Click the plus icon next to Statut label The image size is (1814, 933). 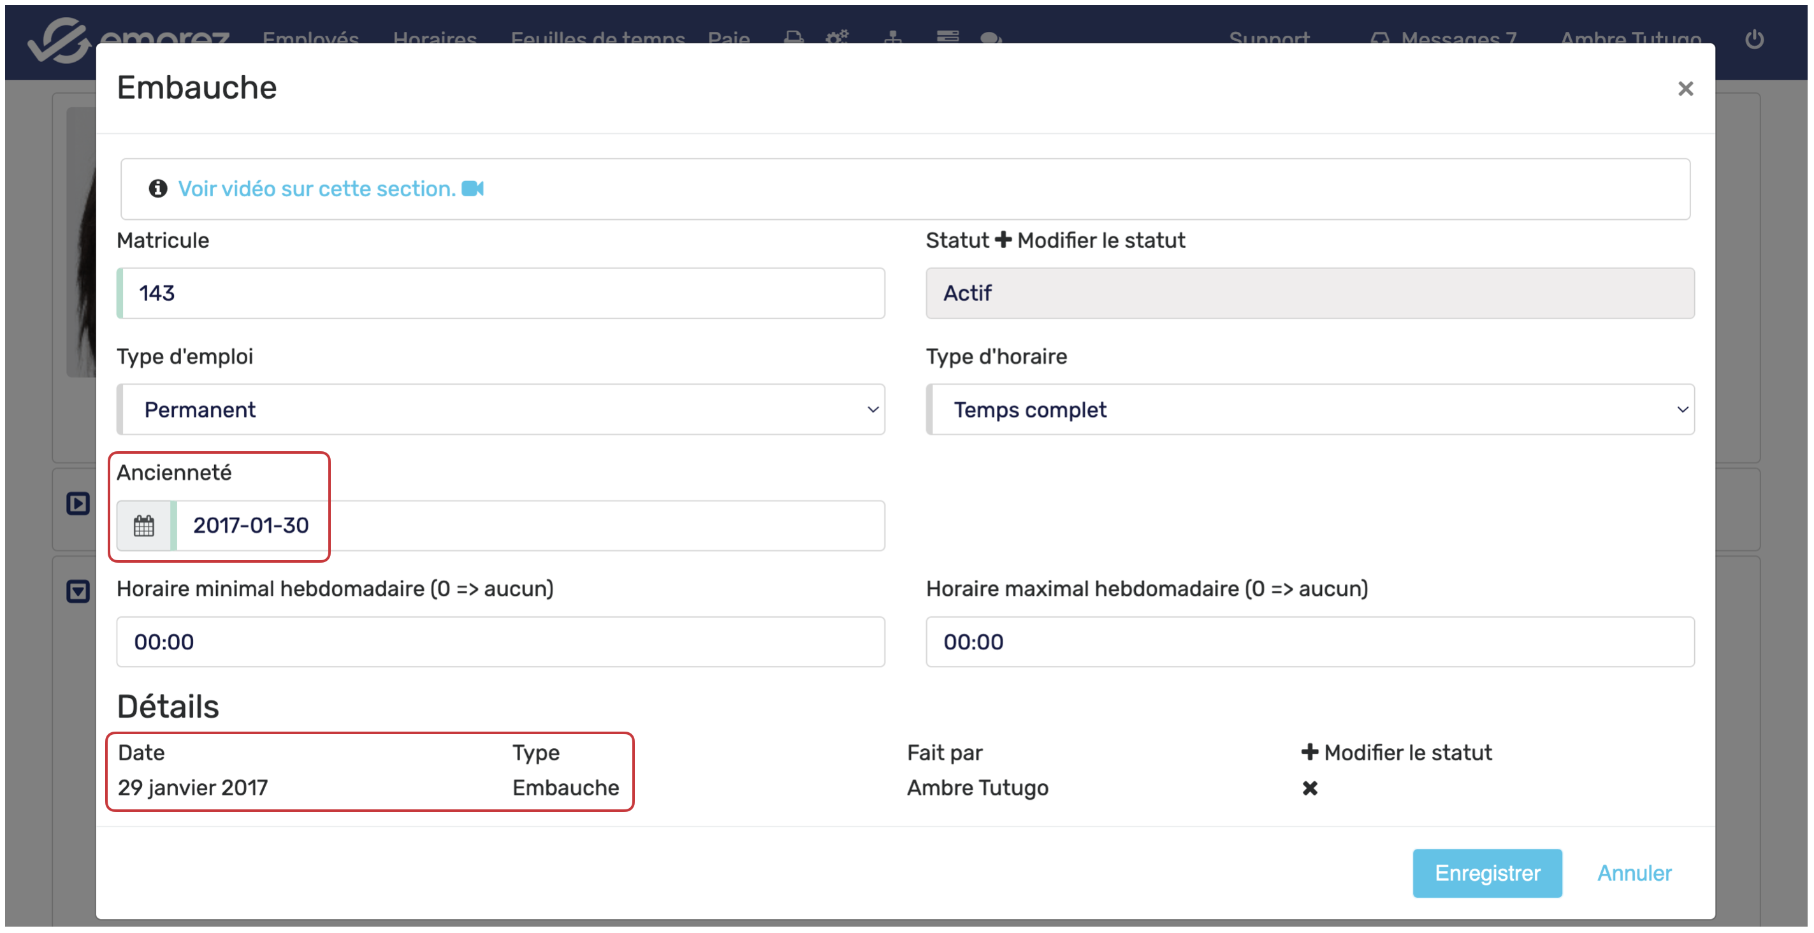click(1003, 240)
